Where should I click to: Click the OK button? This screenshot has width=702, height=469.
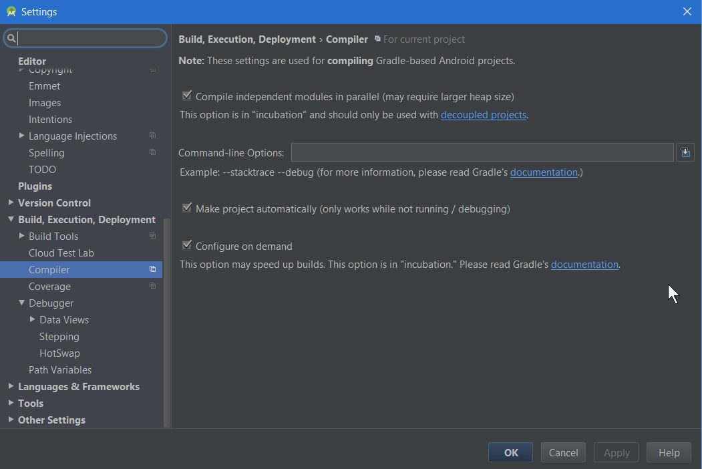pyautogui.click(x=510, y=452)
